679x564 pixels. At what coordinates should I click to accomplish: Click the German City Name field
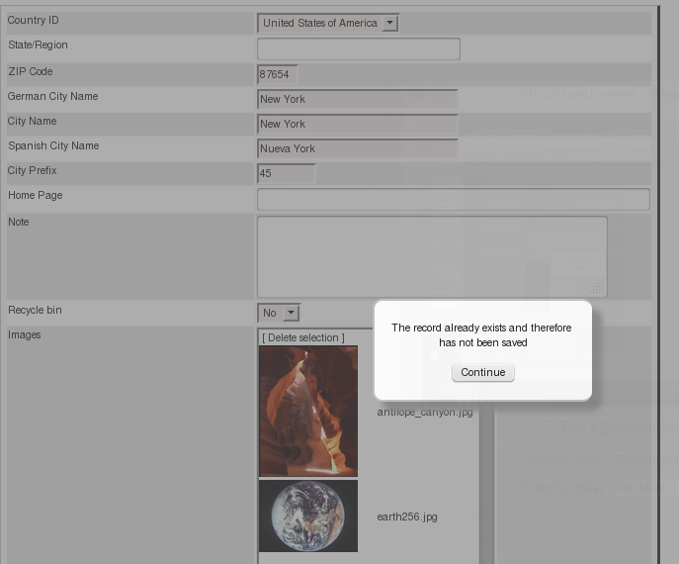click(x=357, y=99)
